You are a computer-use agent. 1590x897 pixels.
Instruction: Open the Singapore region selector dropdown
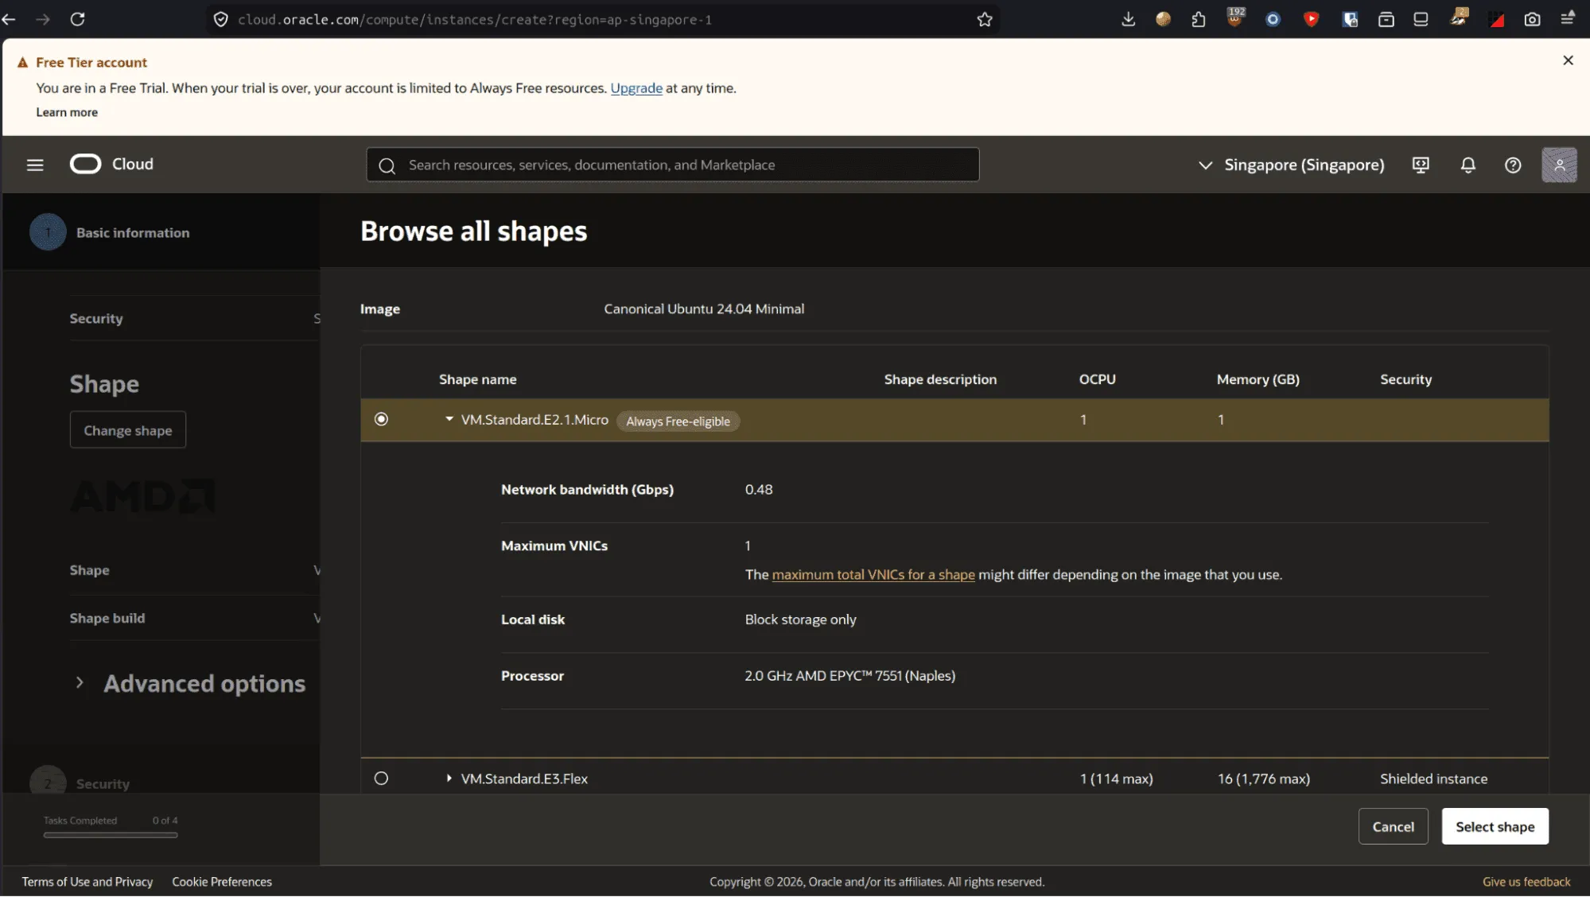coord(1291,165)
